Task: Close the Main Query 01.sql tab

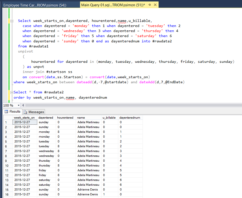Action: click(x=156, y=5)
